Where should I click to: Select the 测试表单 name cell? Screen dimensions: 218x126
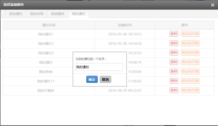point(46,72)
